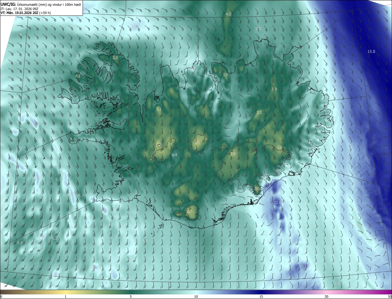This screenshot has height=299, width=392.
Task: Click the 7.9 value label on the map
Action: point(337,284)
